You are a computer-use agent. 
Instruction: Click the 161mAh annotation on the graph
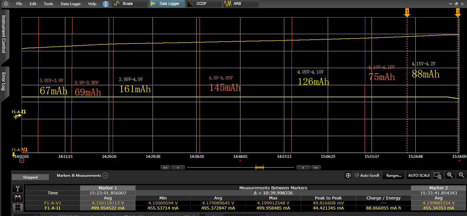[x=135, y=89]
